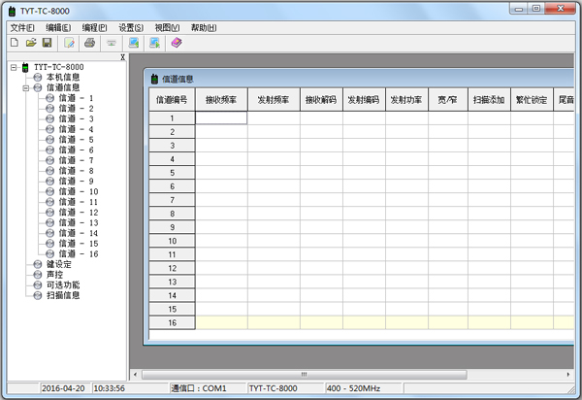Screen dimensions: 582x400
Task: Click the disc icon next to 声控
Action: pyautogui.click(x=38, y=275)
